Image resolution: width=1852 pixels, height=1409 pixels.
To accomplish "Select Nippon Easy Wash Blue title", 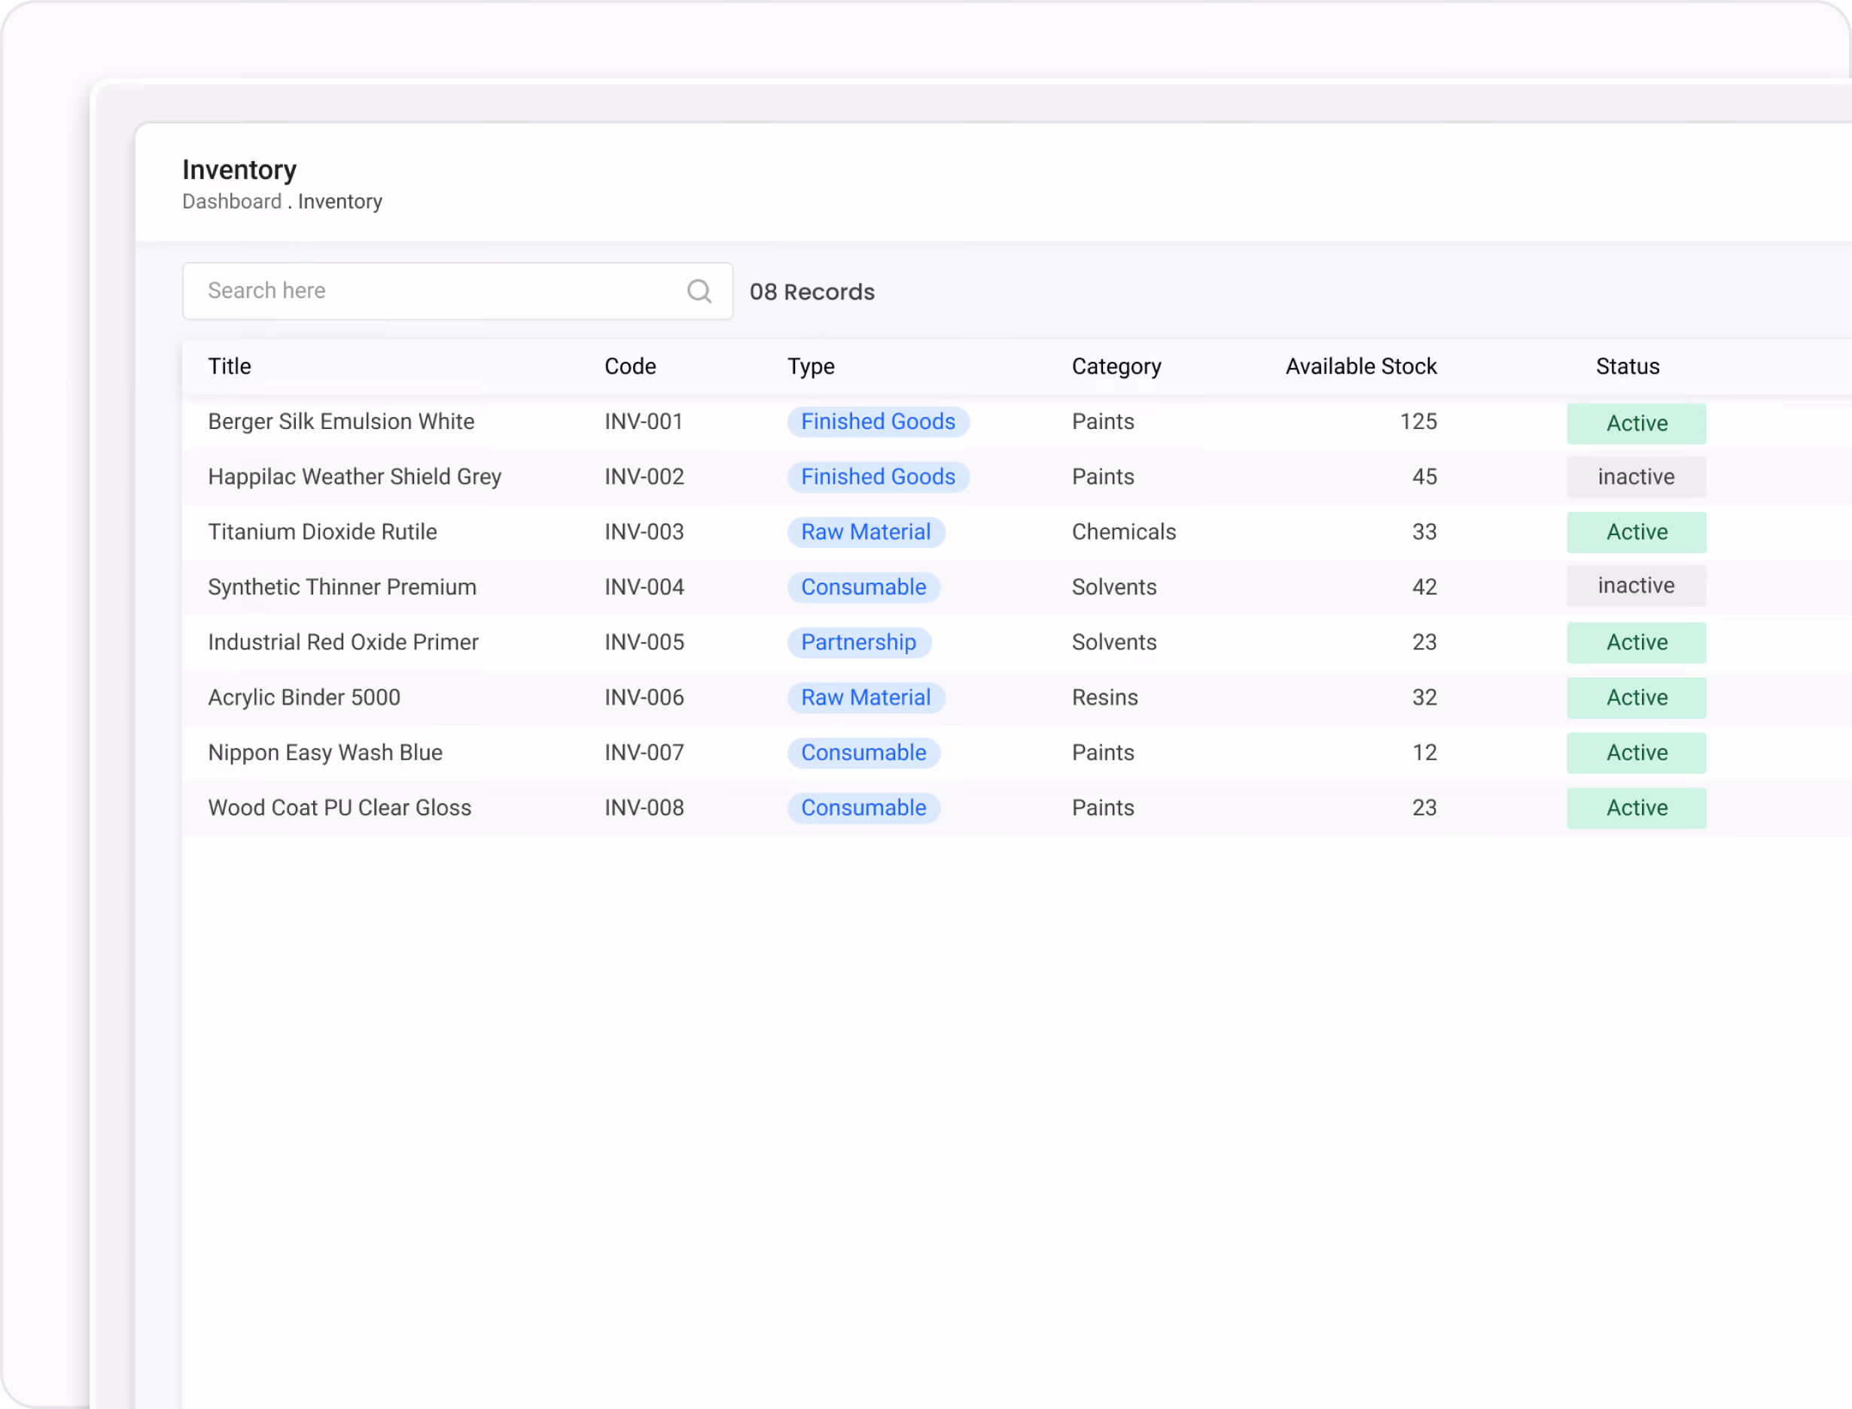I will pyautogui.click(x=324, y=753).
